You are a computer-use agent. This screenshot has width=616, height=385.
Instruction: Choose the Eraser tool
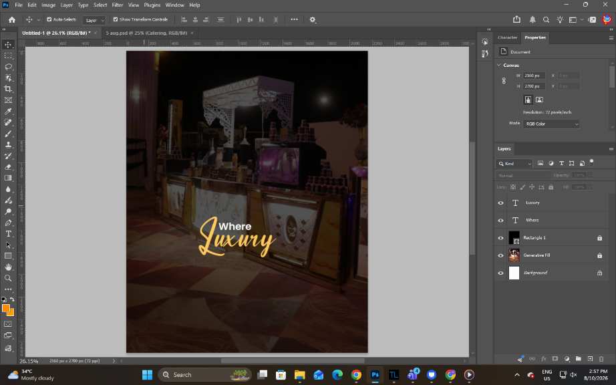(x=8, y=167)
